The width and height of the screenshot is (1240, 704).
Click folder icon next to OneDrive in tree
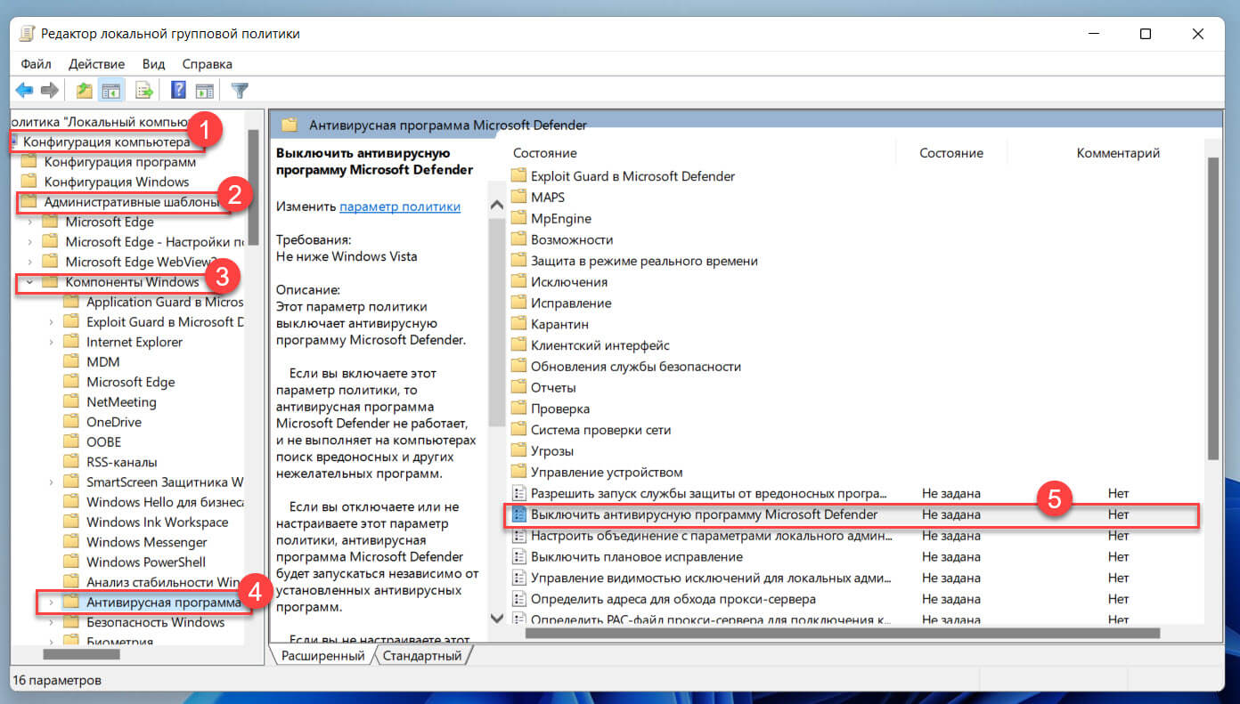(71, 422)
